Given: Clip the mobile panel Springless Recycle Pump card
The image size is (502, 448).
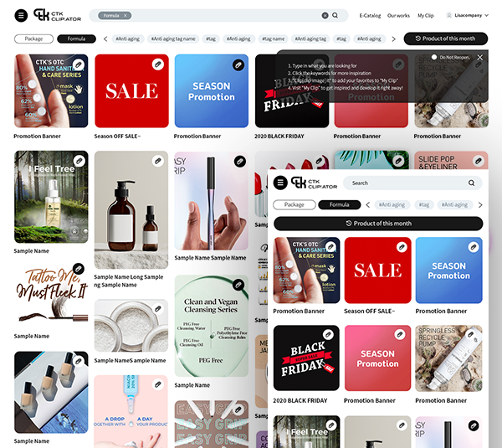Looking at the screenshot, I should [470, 335].
